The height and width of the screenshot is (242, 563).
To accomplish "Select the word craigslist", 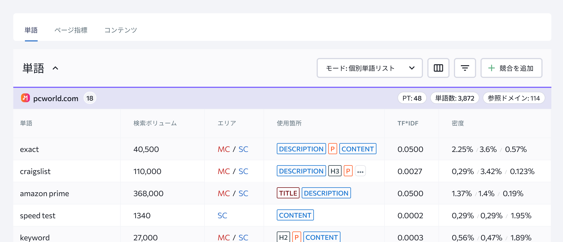I will point(35,171).
